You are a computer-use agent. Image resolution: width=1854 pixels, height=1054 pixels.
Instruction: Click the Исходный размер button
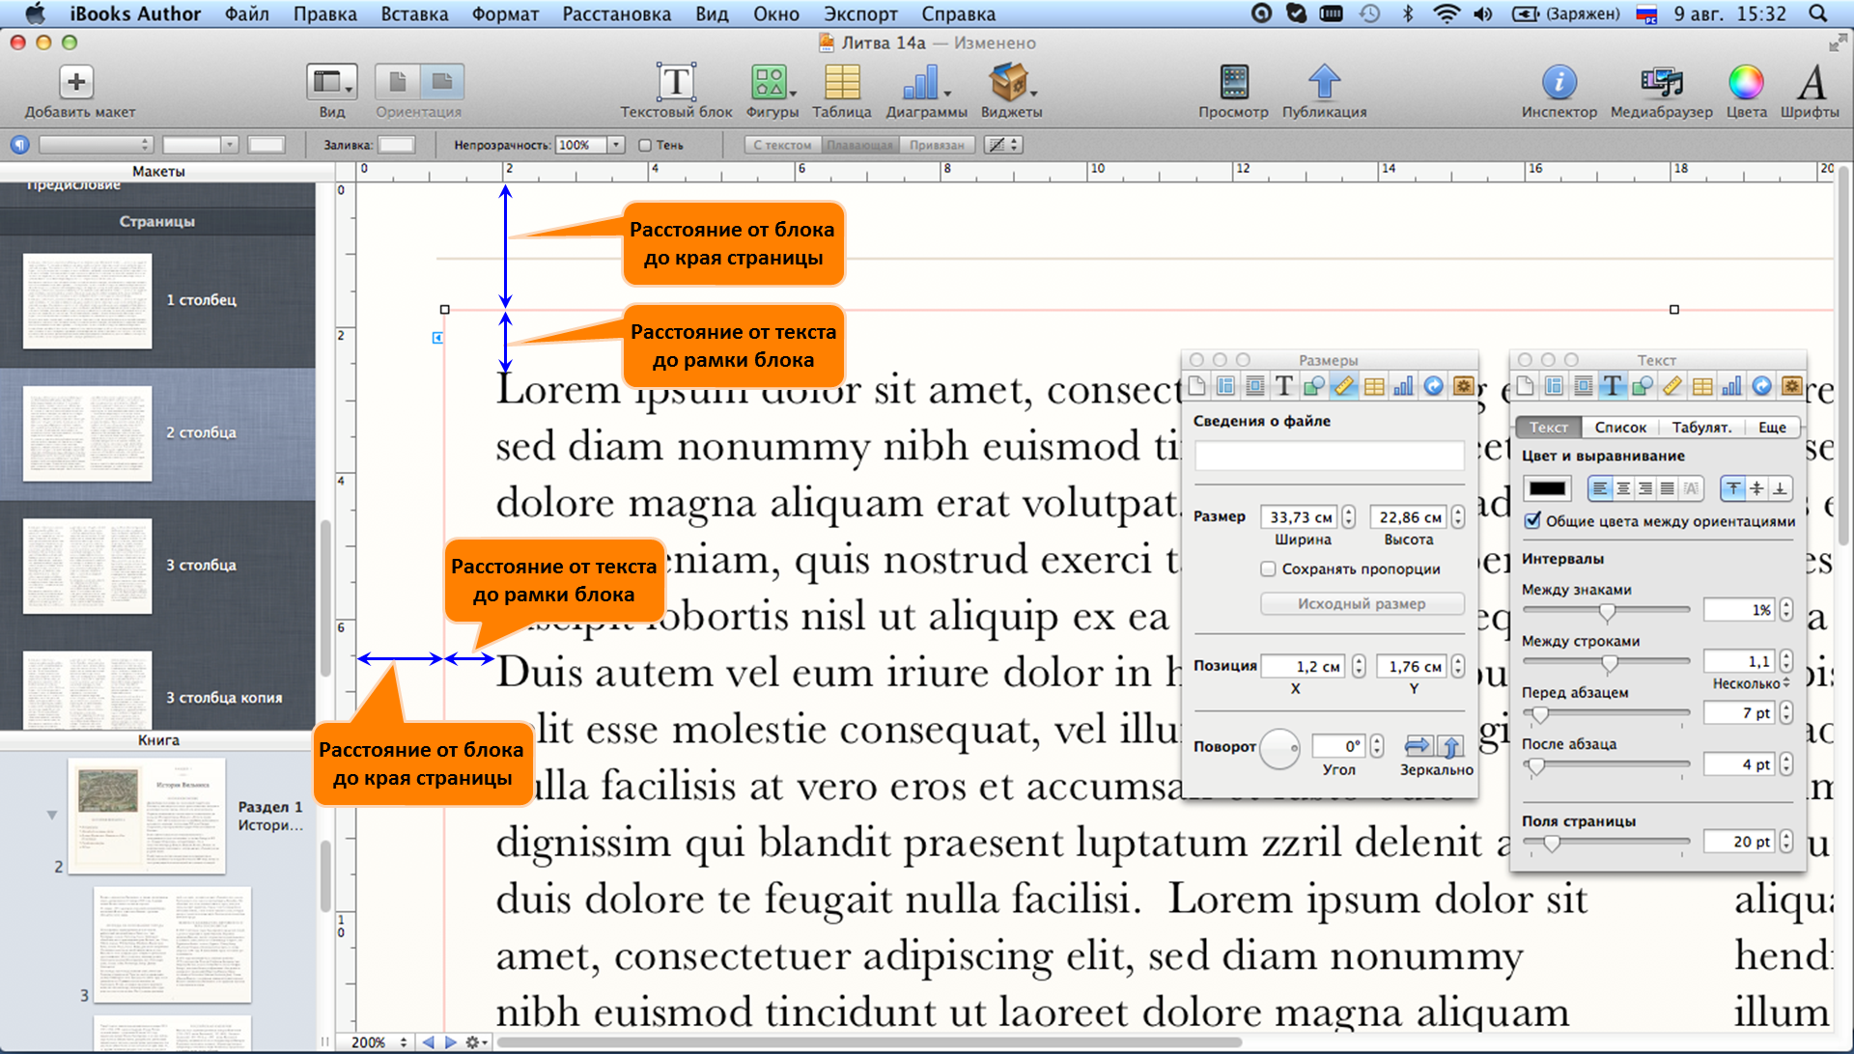pos(1362,603)
